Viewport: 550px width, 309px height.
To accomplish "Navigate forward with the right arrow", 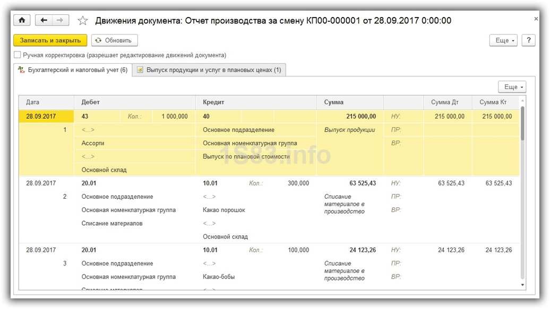I will [x=61, y=20].
